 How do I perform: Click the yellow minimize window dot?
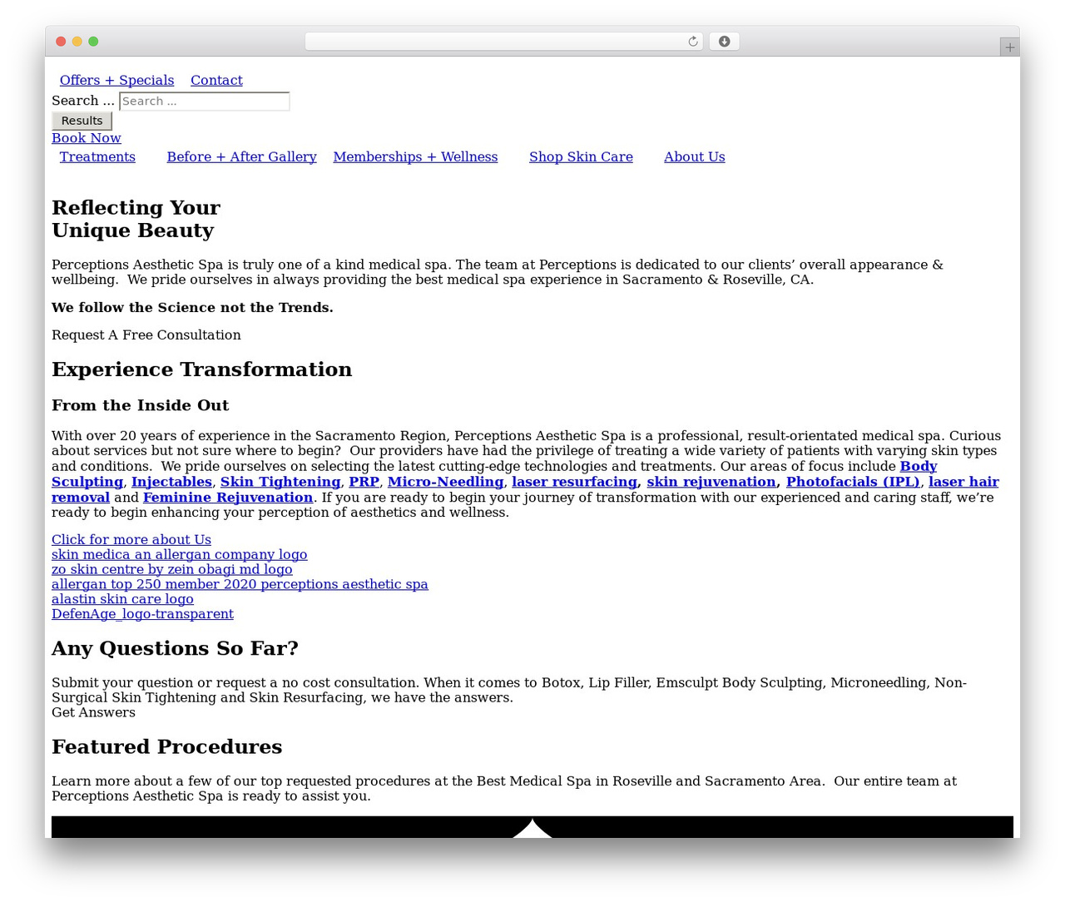(x=77, y=42)
